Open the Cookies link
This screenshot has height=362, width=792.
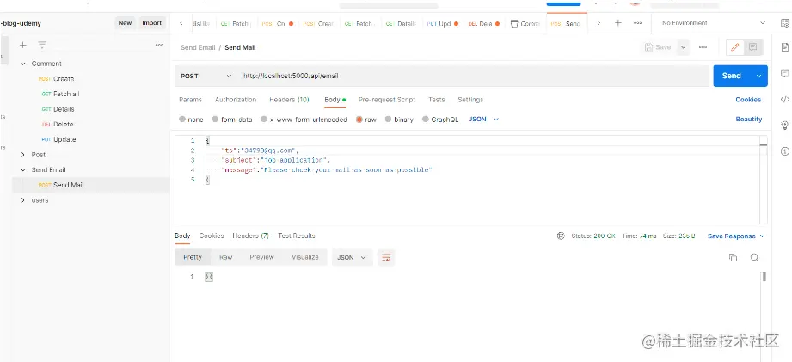coord(748,100)
